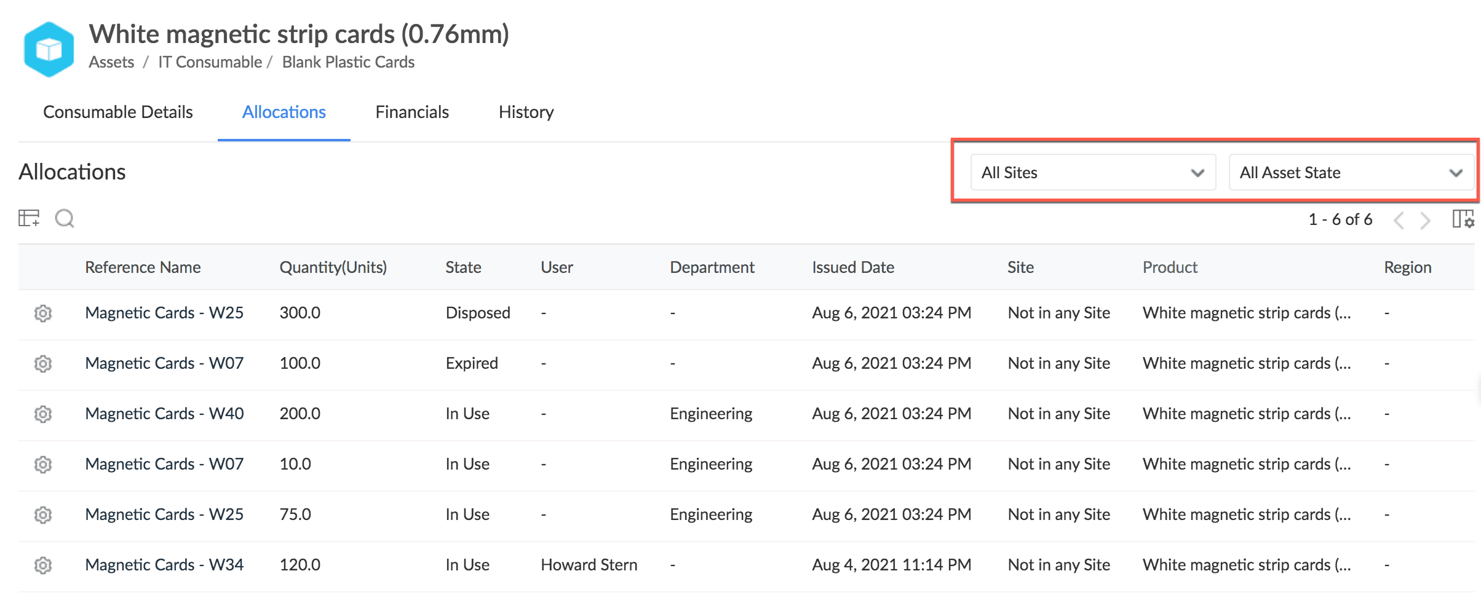
Task: Open the column chooser settings icon
Action: coord(1463,219)
